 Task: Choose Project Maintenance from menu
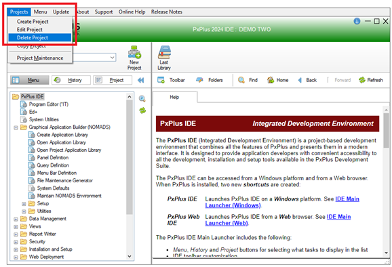click(40, 58)
